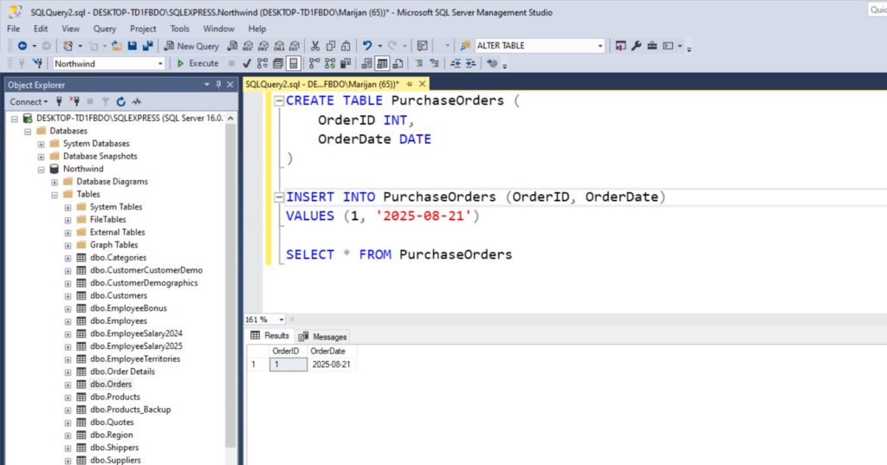Collapse the Northwind database node
This screenshot has height=465, width=887.
(42, 169)
